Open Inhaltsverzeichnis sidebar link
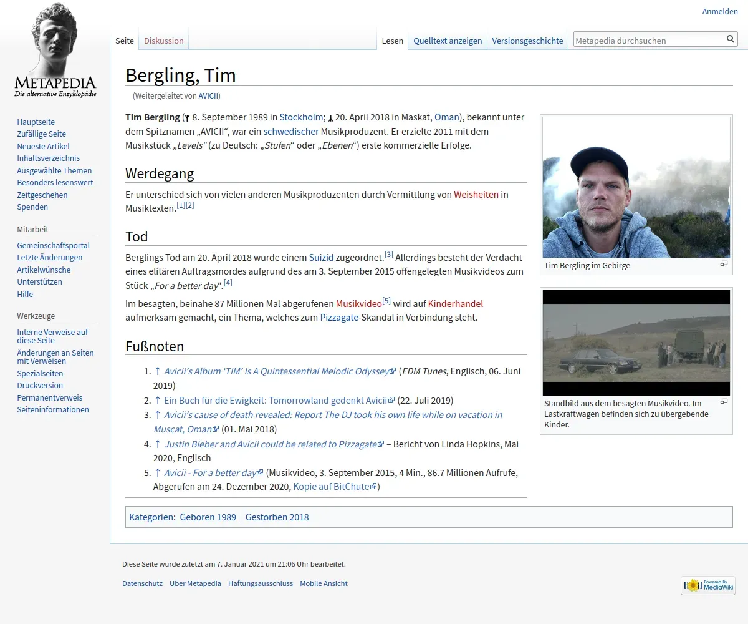The height and width of the screenshot is (624, 748). click(x=49, y=158)
